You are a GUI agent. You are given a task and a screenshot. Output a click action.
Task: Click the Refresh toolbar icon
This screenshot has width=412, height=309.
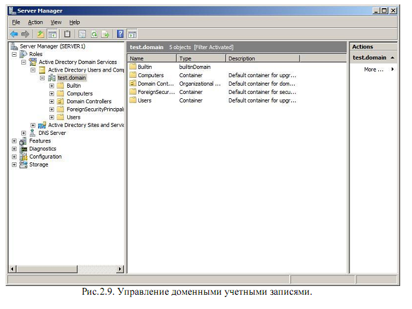(x=94, y=34)
